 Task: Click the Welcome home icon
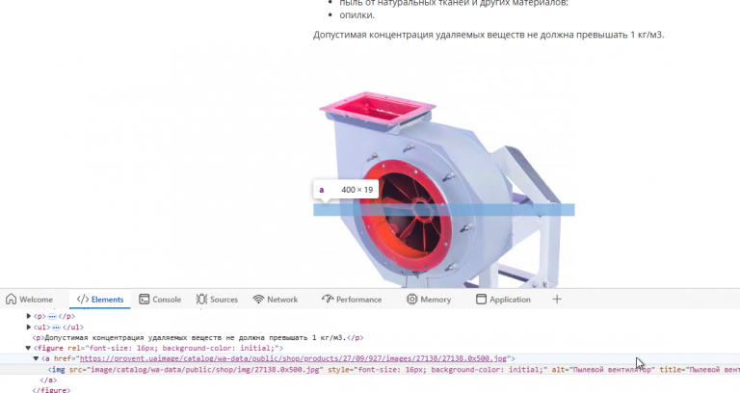(x=11, y=300)
